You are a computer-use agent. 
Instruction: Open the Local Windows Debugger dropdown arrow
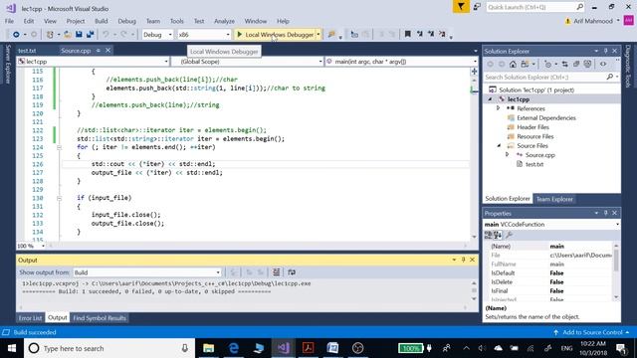pyautogui.click(x=318, y=35)
